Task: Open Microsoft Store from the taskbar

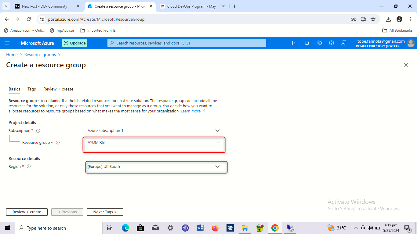Action: pos(140,228)
